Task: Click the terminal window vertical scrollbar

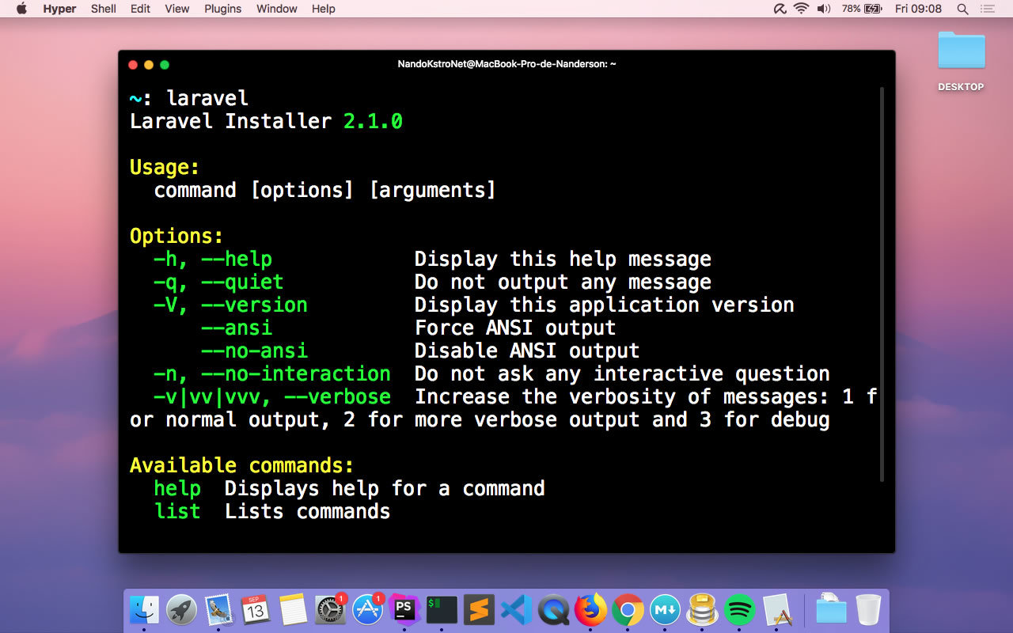Action: [882, 285]
